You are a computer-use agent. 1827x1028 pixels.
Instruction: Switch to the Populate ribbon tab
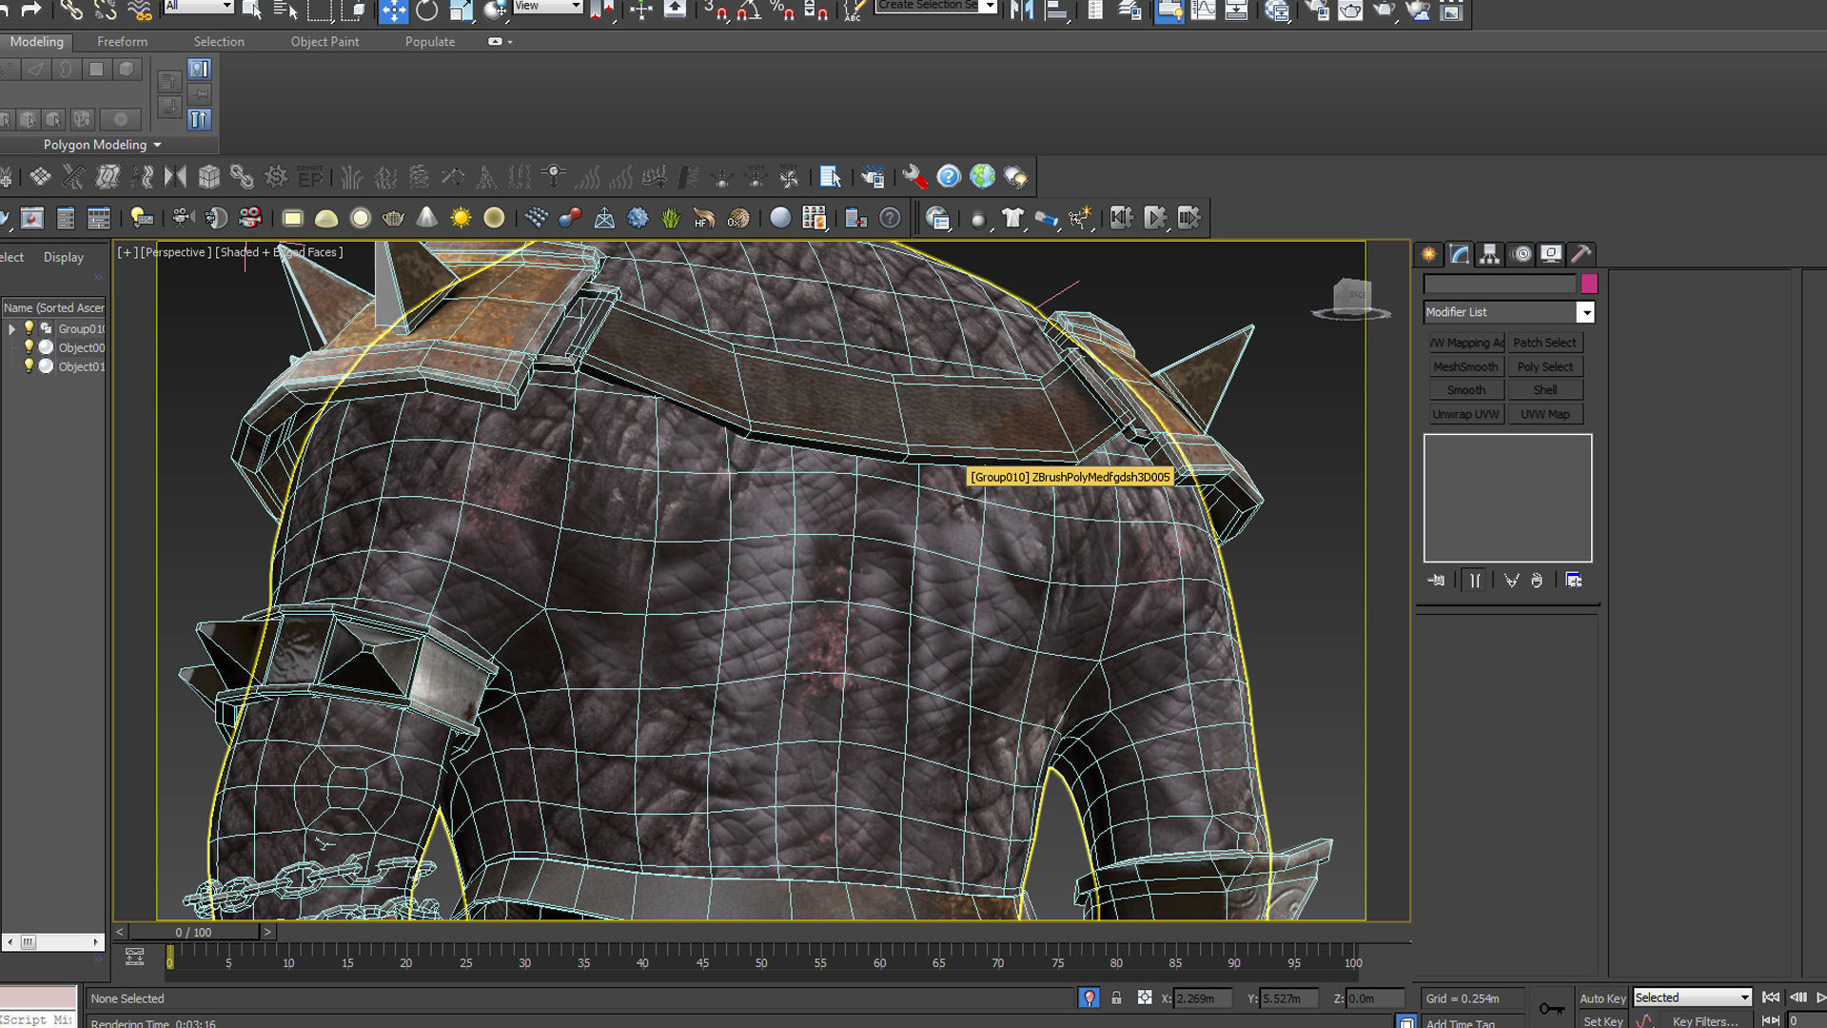pos(429,42)
